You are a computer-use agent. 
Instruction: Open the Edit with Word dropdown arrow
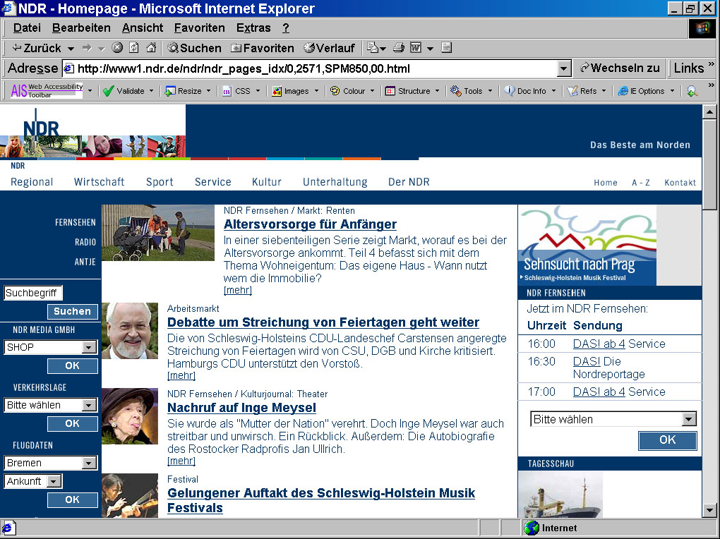[x=431, y=48]
